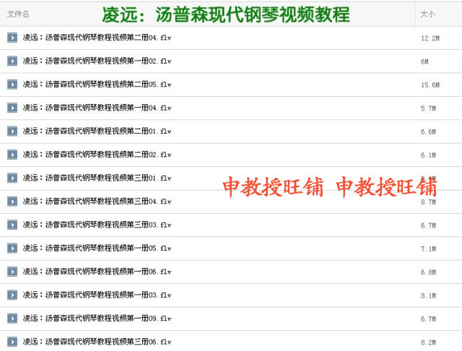Click the 6.7M size of 第一册09.flv
Viewport: 462px width, 351px height.
[x=428, y=319]
